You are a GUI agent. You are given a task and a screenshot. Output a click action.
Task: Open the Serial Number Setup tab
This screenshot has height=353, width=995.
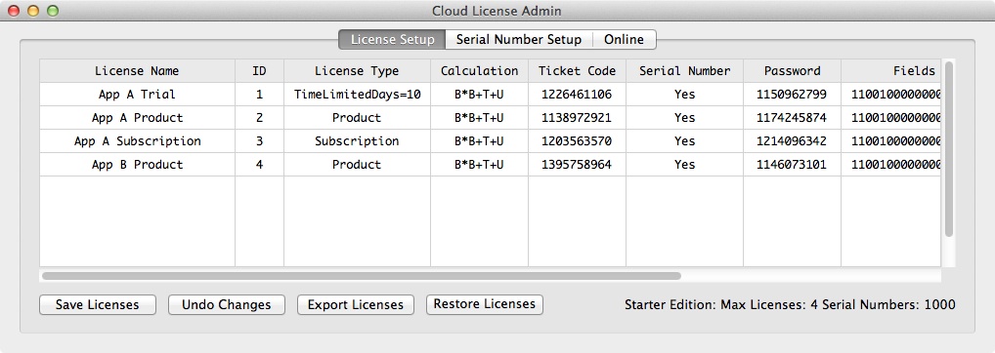click(519, 39)
